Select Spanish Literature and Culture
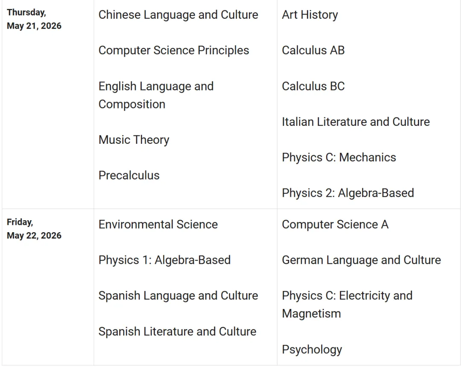 pos(177,332)
